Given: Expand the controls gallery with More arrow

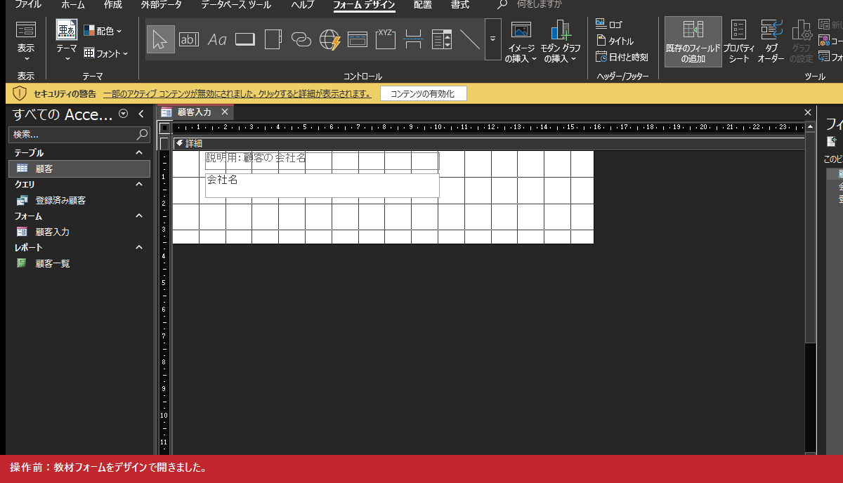Looking at the screenshot, I should (493, 39).
